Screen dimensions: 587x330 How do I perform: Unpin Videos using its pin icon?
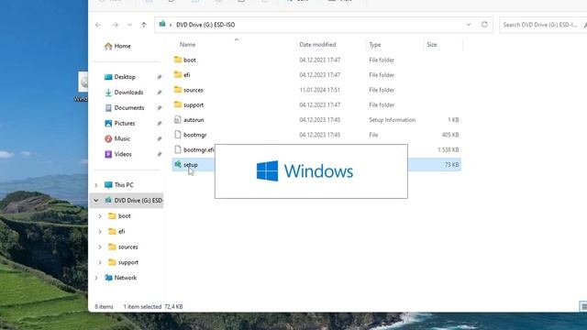click(x=159, y=155)
